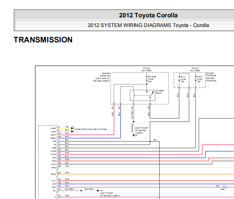Click the "2012 Toyota Corolla" title
Screen dimensions: 234x199
pyautogui.click(x=148, y=15)
